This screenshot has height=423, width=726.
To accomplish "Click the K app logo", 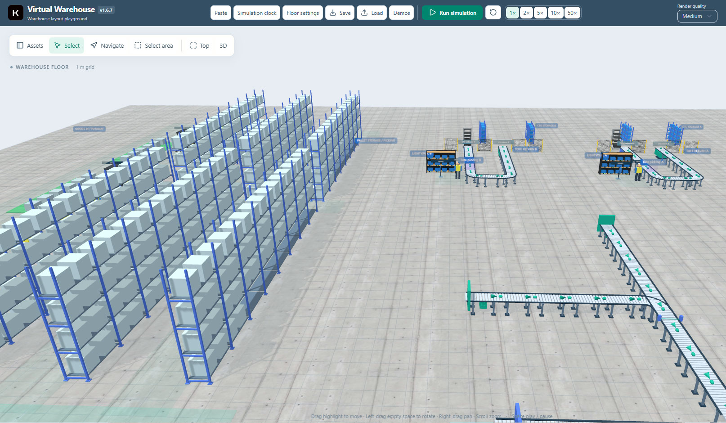I will pyautogui.click(x=15, y=13).
